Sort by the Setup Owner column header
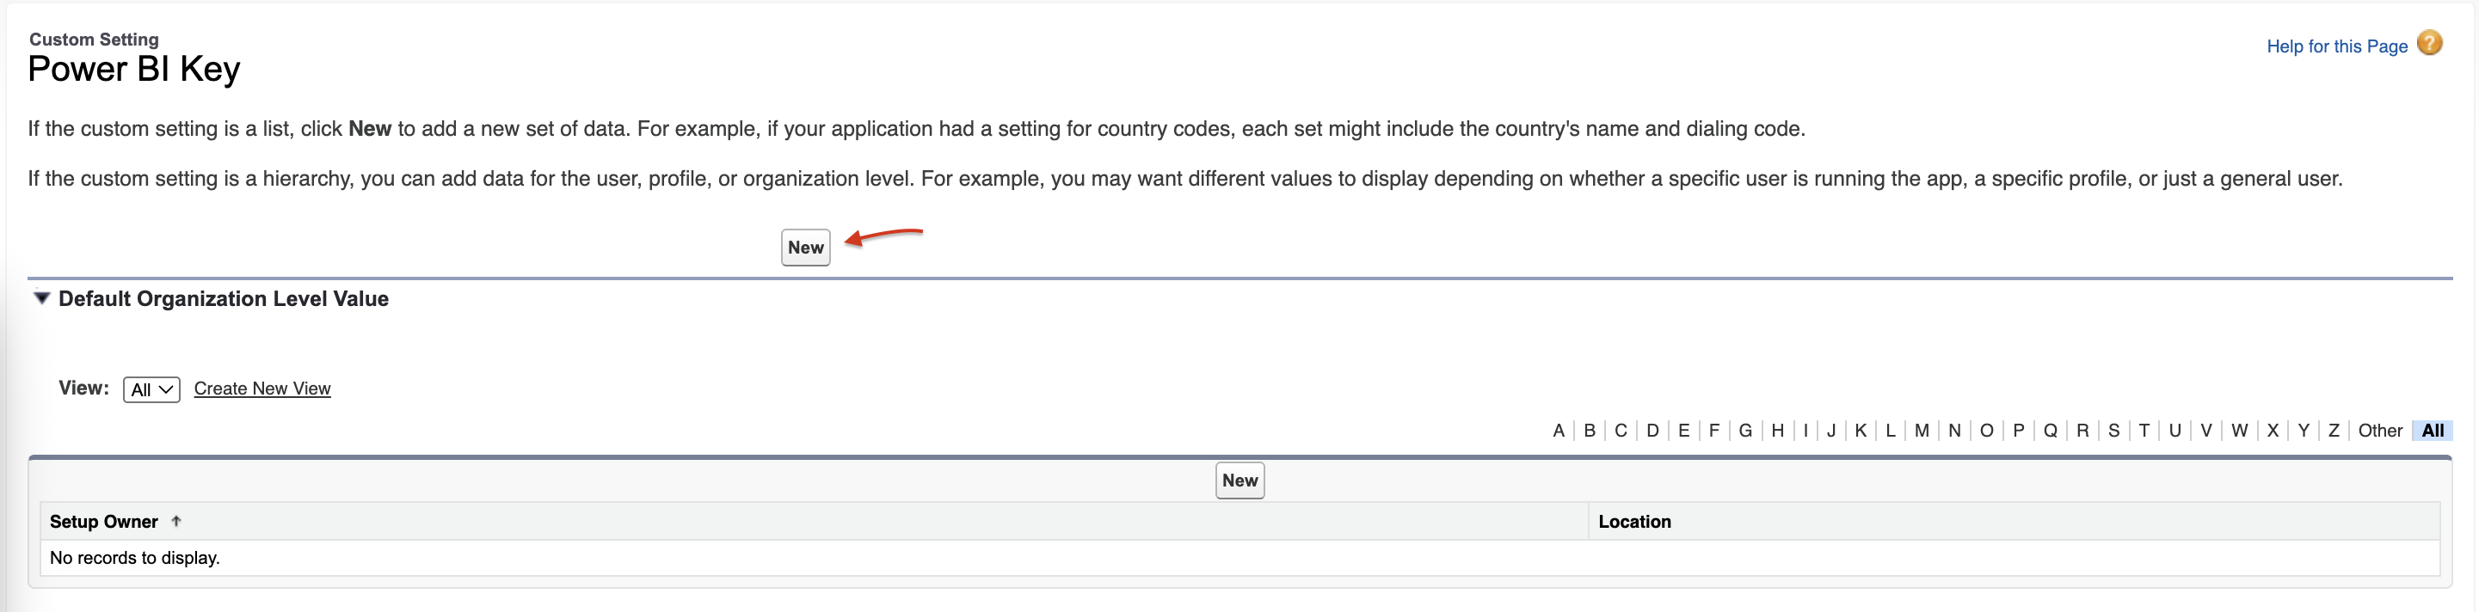 104,522
